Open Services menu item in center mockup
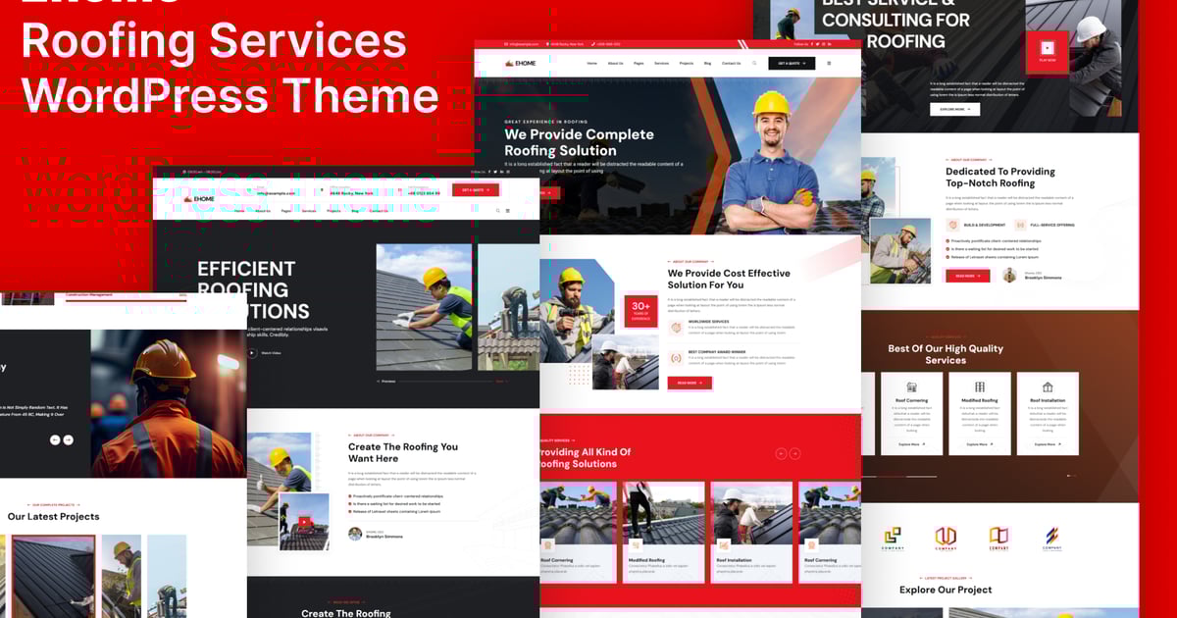The image size is (1177, 618). coord(662,63)
